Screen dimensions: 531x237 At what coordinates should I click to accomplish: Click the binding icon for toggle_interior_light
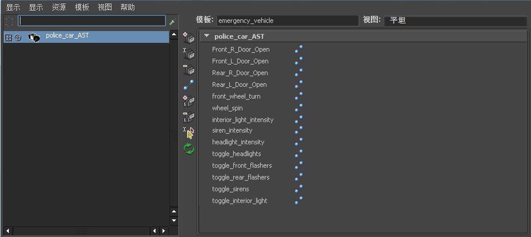[298, 201]
